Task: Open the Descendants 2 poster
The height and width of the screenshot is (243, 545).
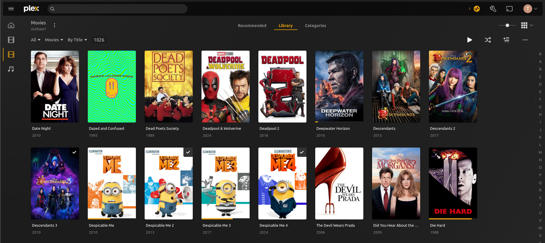Action: [x=453, y=86]
